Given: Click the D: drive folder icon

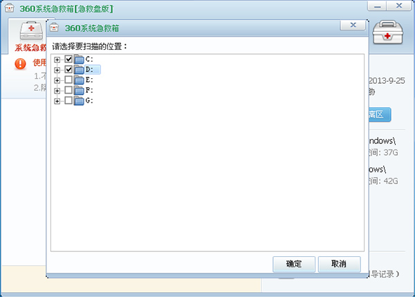Looking at the screenshot, I should coord(79,70).
